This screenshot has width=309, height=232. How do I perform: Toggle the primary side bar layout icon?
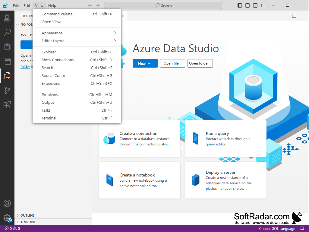240,5
